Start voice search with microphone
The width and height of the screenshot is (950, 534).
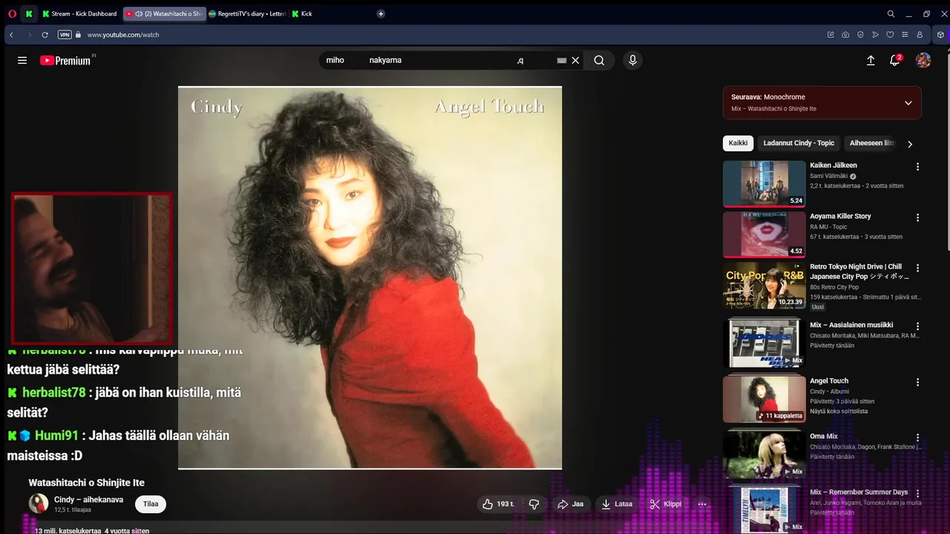click(x=632, y=60)
